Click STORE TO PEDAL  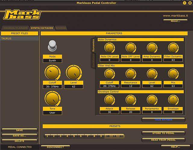point(163,133)
